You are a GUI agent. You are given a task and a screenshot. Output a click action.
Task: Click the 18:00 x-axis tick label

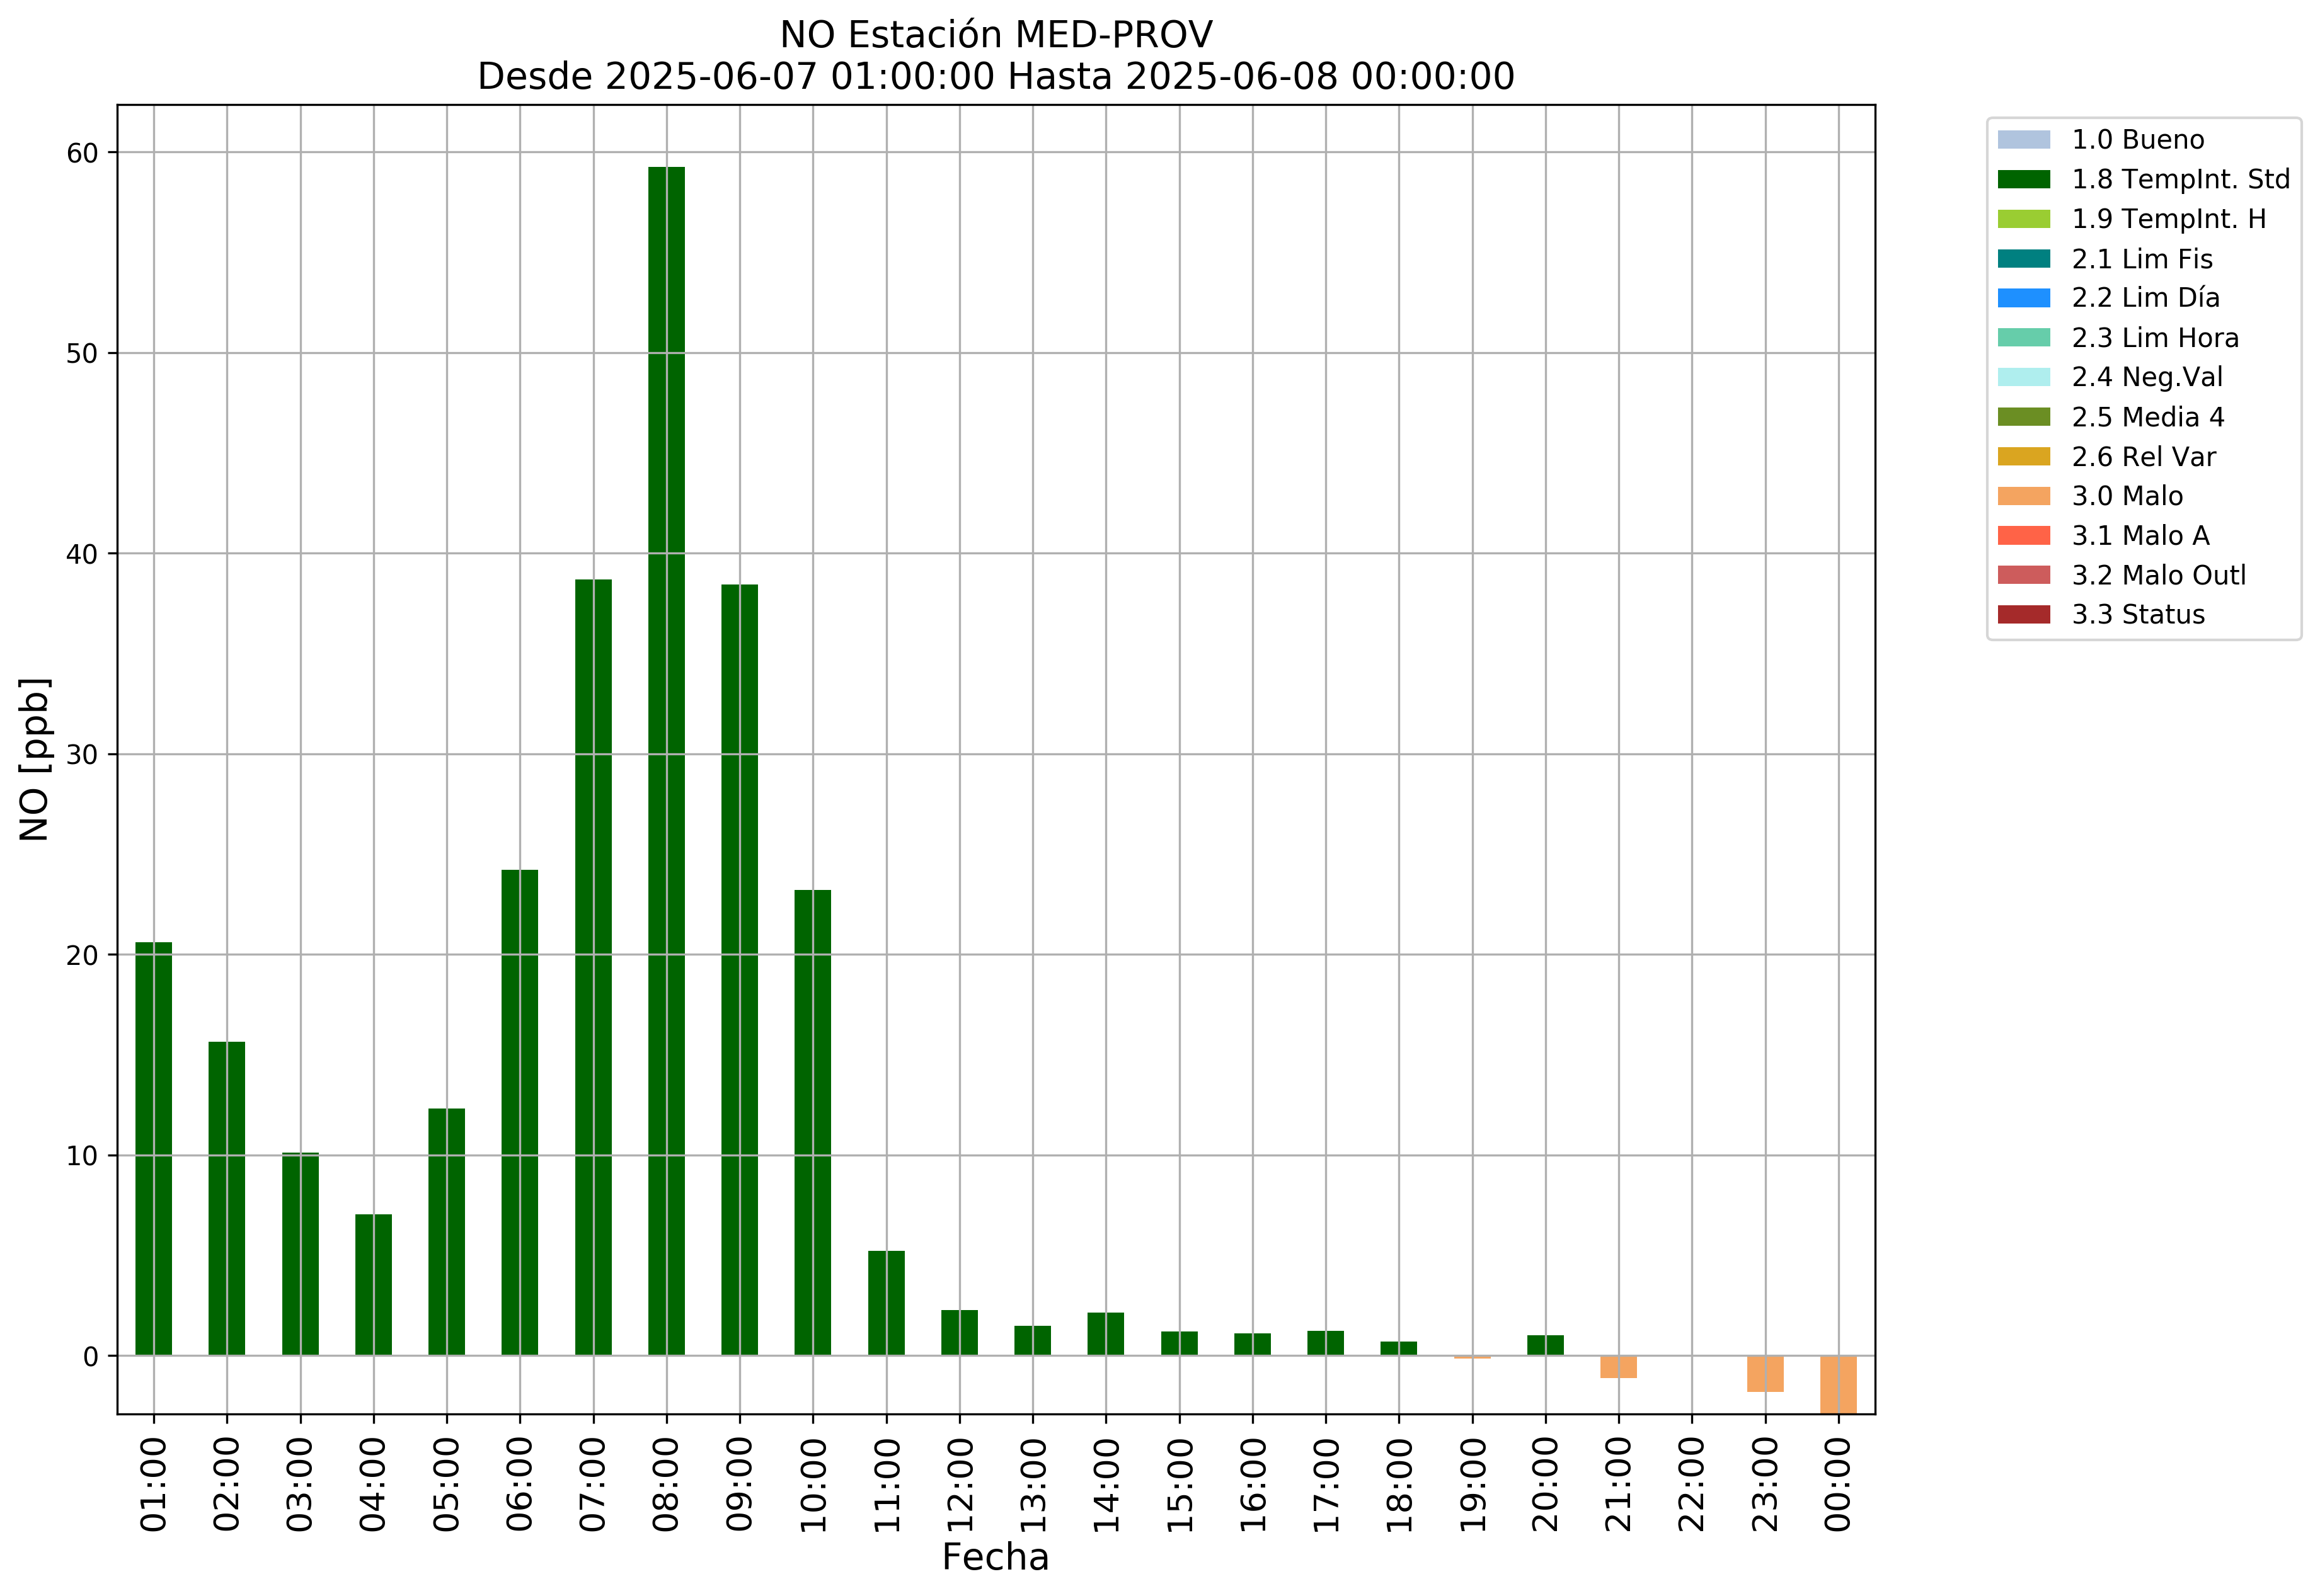1399,1484
